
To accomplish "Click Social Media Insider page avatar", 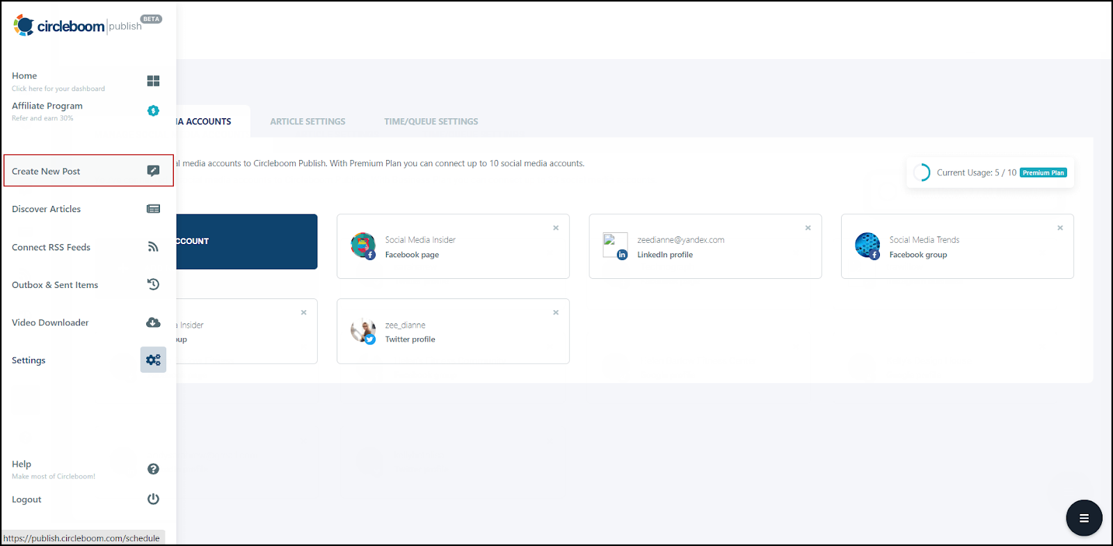I will point(363,246).
